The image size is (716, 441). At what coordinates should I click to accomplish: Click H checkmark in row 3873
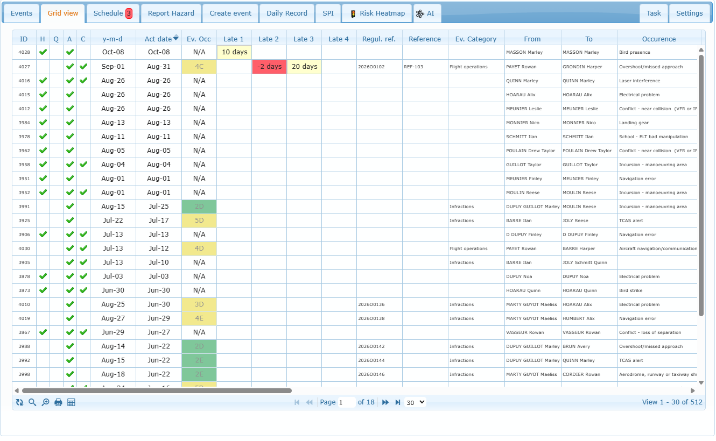pos(43,290)
